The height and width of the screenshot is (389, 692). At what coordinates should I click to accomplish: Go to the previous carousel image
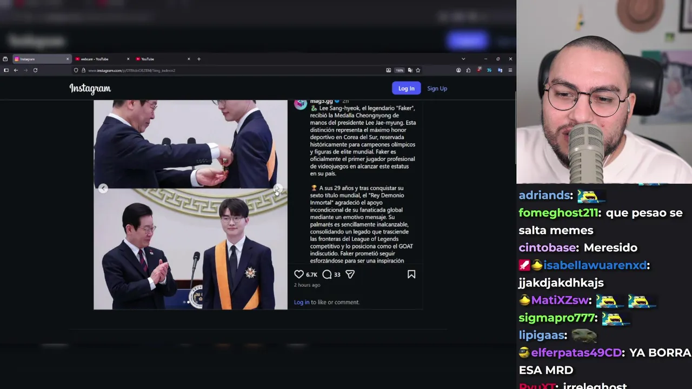(x=103, y=189)
